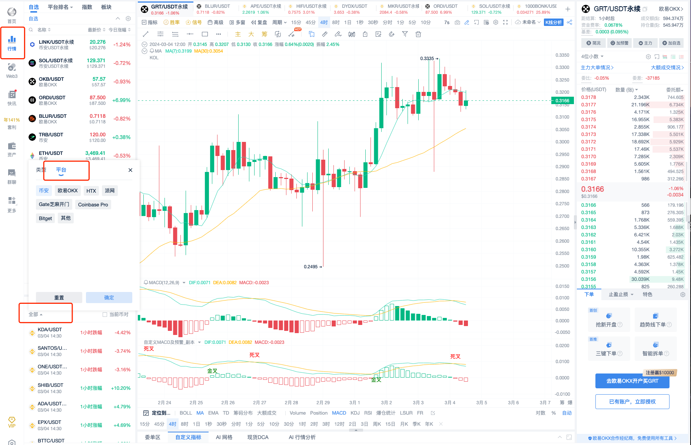691x445 pixels.
Task: Show only buy orders in order book
Action: 673,57
